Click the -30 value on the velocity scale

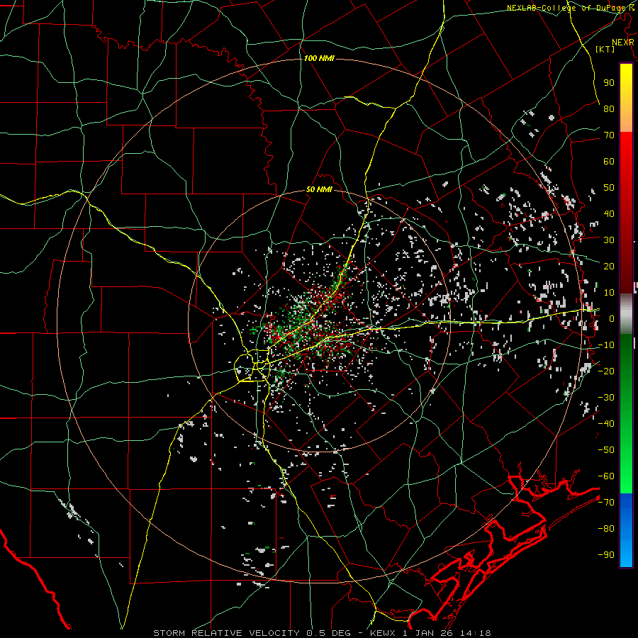click(x=606, y=398)
